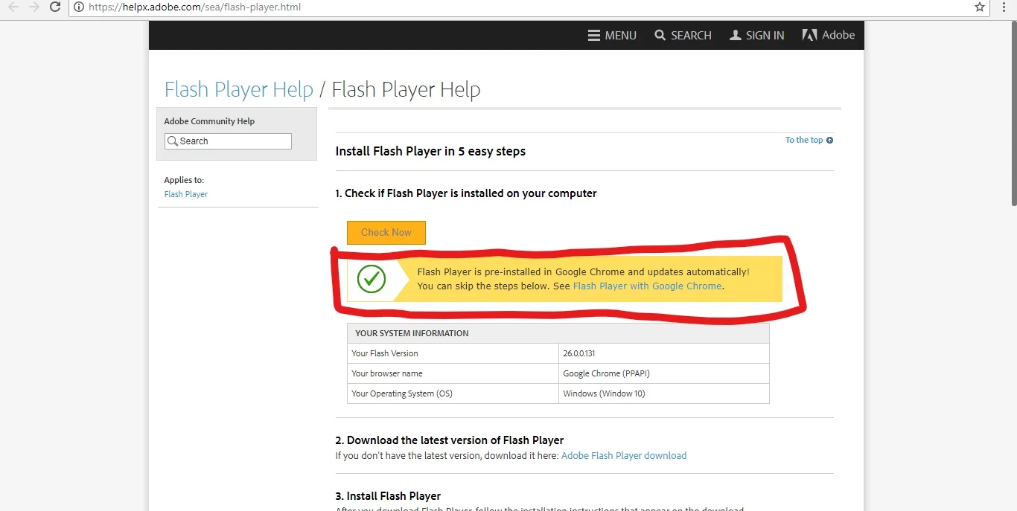Open the Adobe Flash Player download link
The image size is (1017, 511).
[624, 455]
